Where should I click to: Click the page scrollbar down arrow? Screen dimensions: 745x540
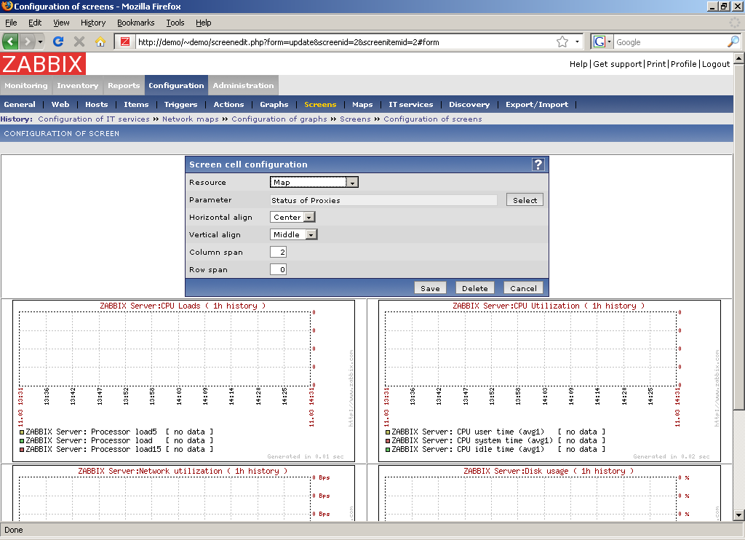click(x=739, y=515)
